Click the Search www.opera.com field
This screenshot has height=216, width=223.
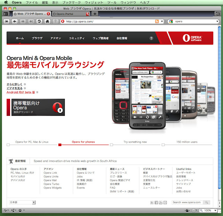187,202
